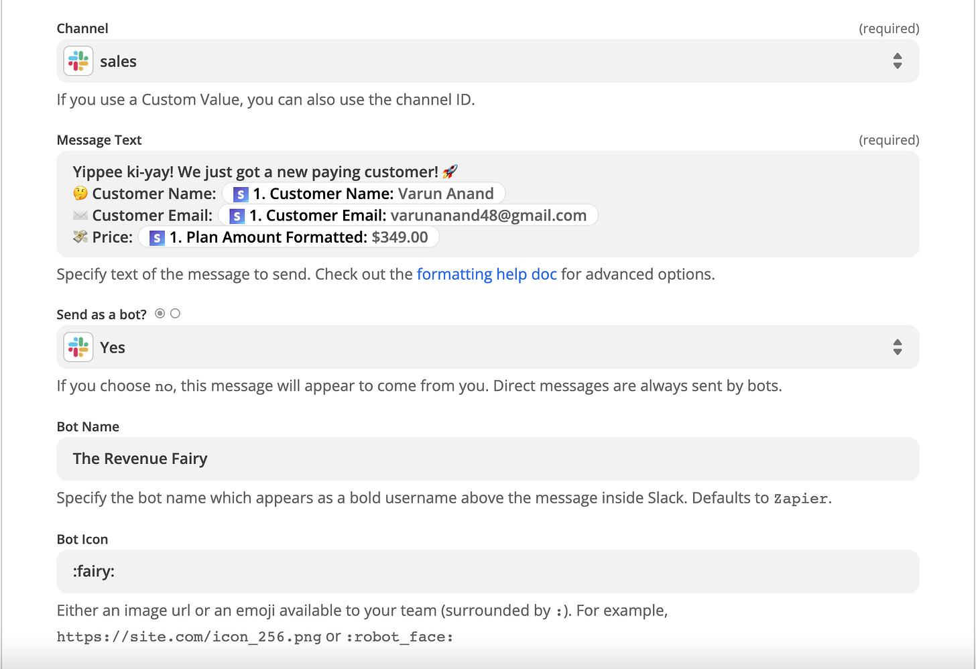The image size is (976, 669).
Task: Click the thinking face emoji before Customer Name
Action: 80,193
